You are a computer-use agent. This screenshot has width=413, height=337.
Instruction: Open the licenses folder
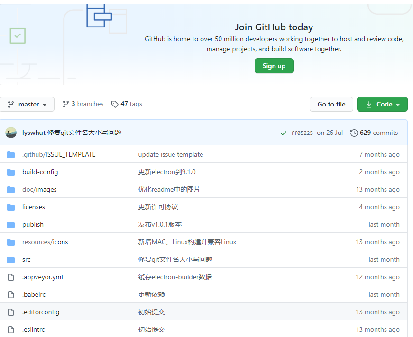34,207
